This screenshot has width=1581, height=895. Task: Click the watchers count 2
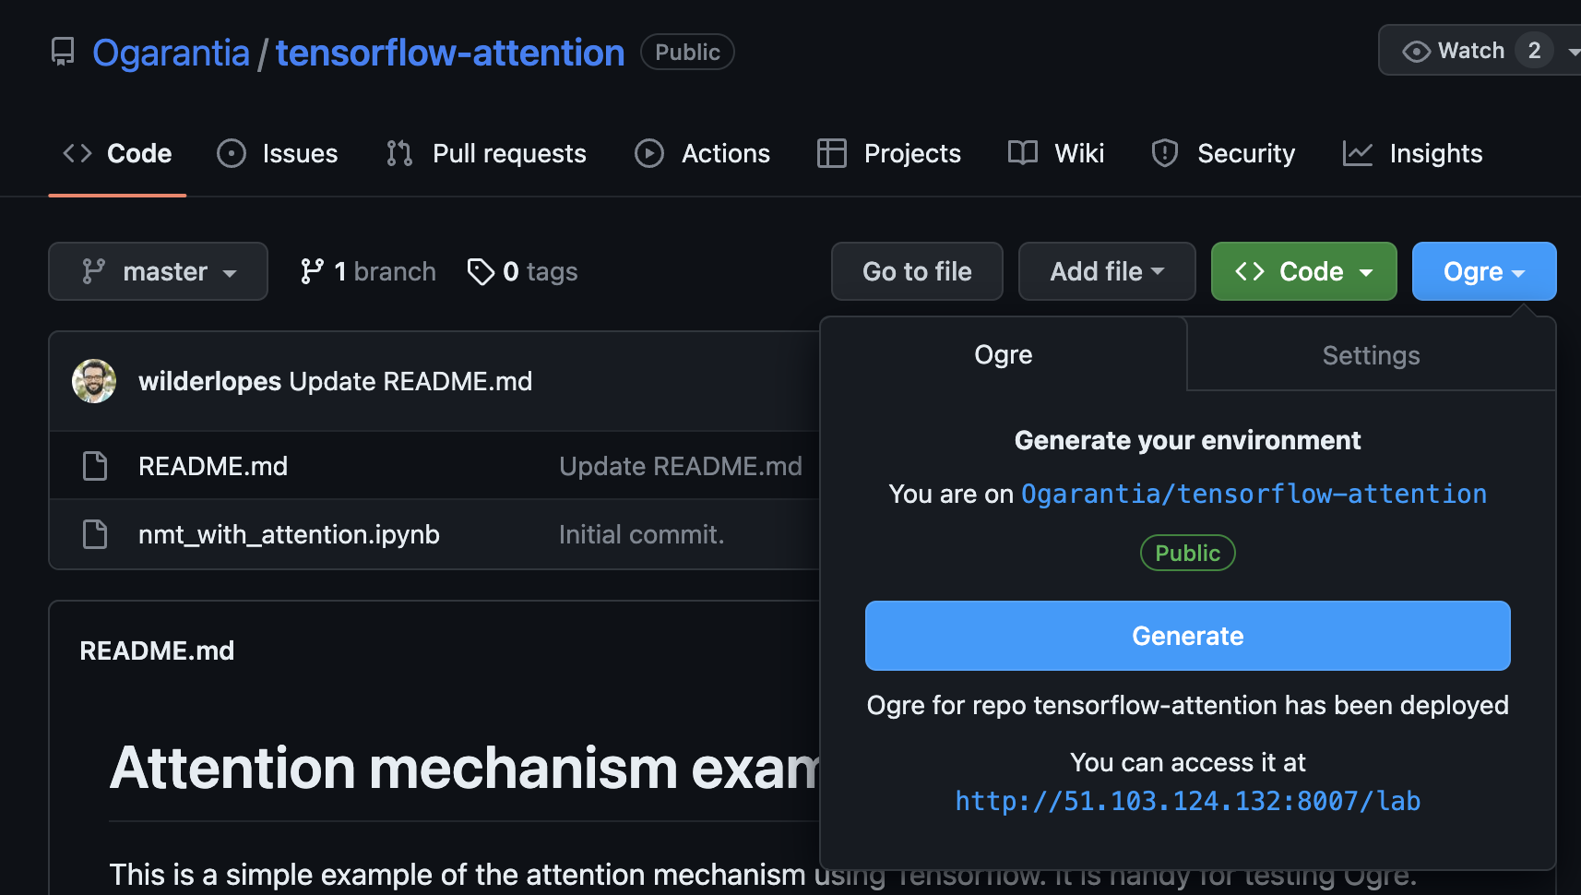point(1534,50)
